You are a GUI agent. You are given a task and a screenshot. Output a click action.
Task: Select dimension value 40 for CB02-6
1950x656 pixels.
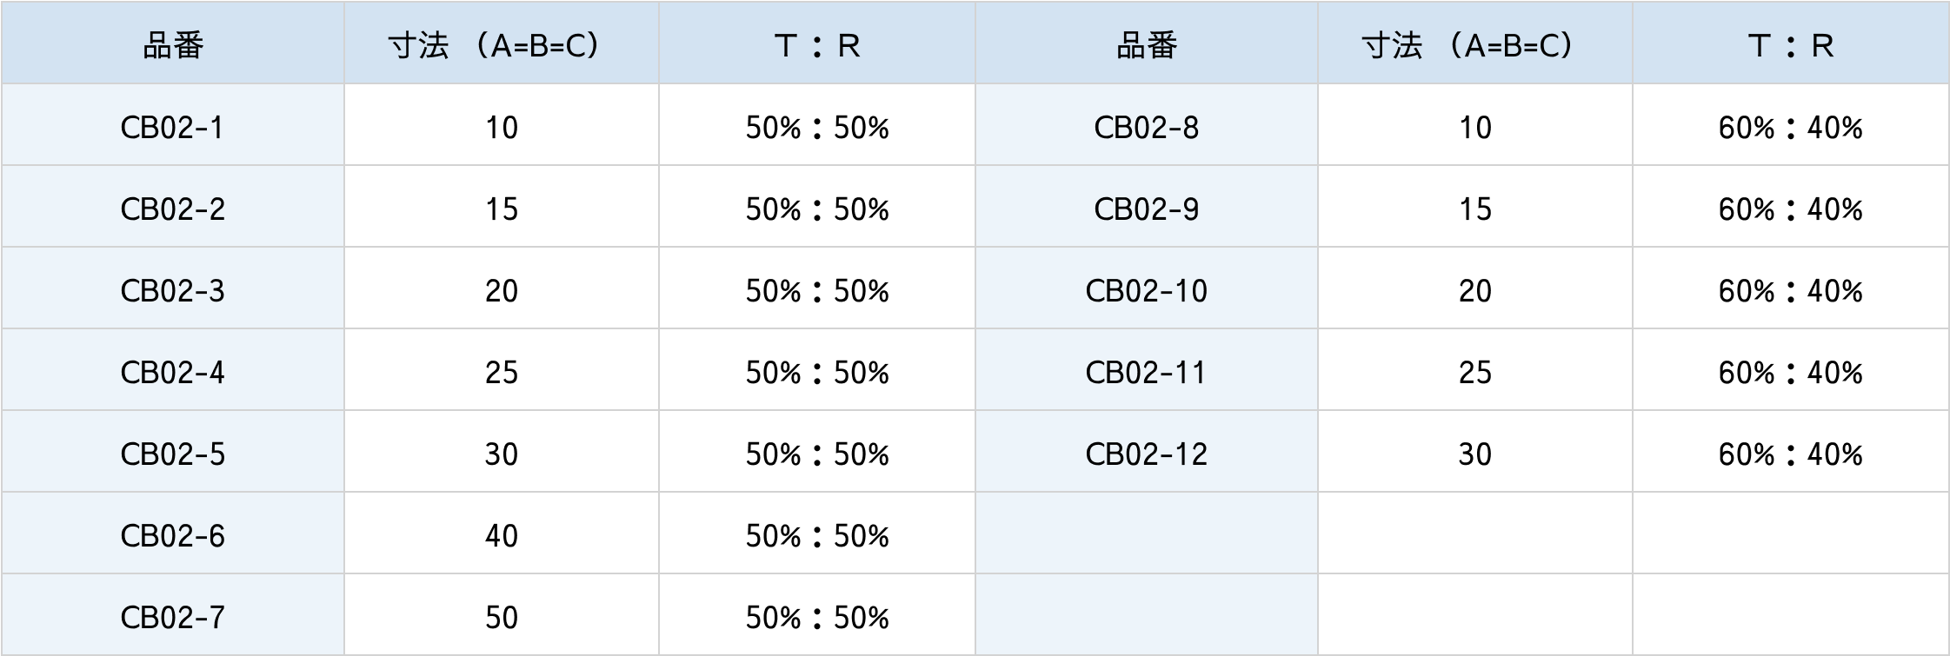click(x=501, y=536)
